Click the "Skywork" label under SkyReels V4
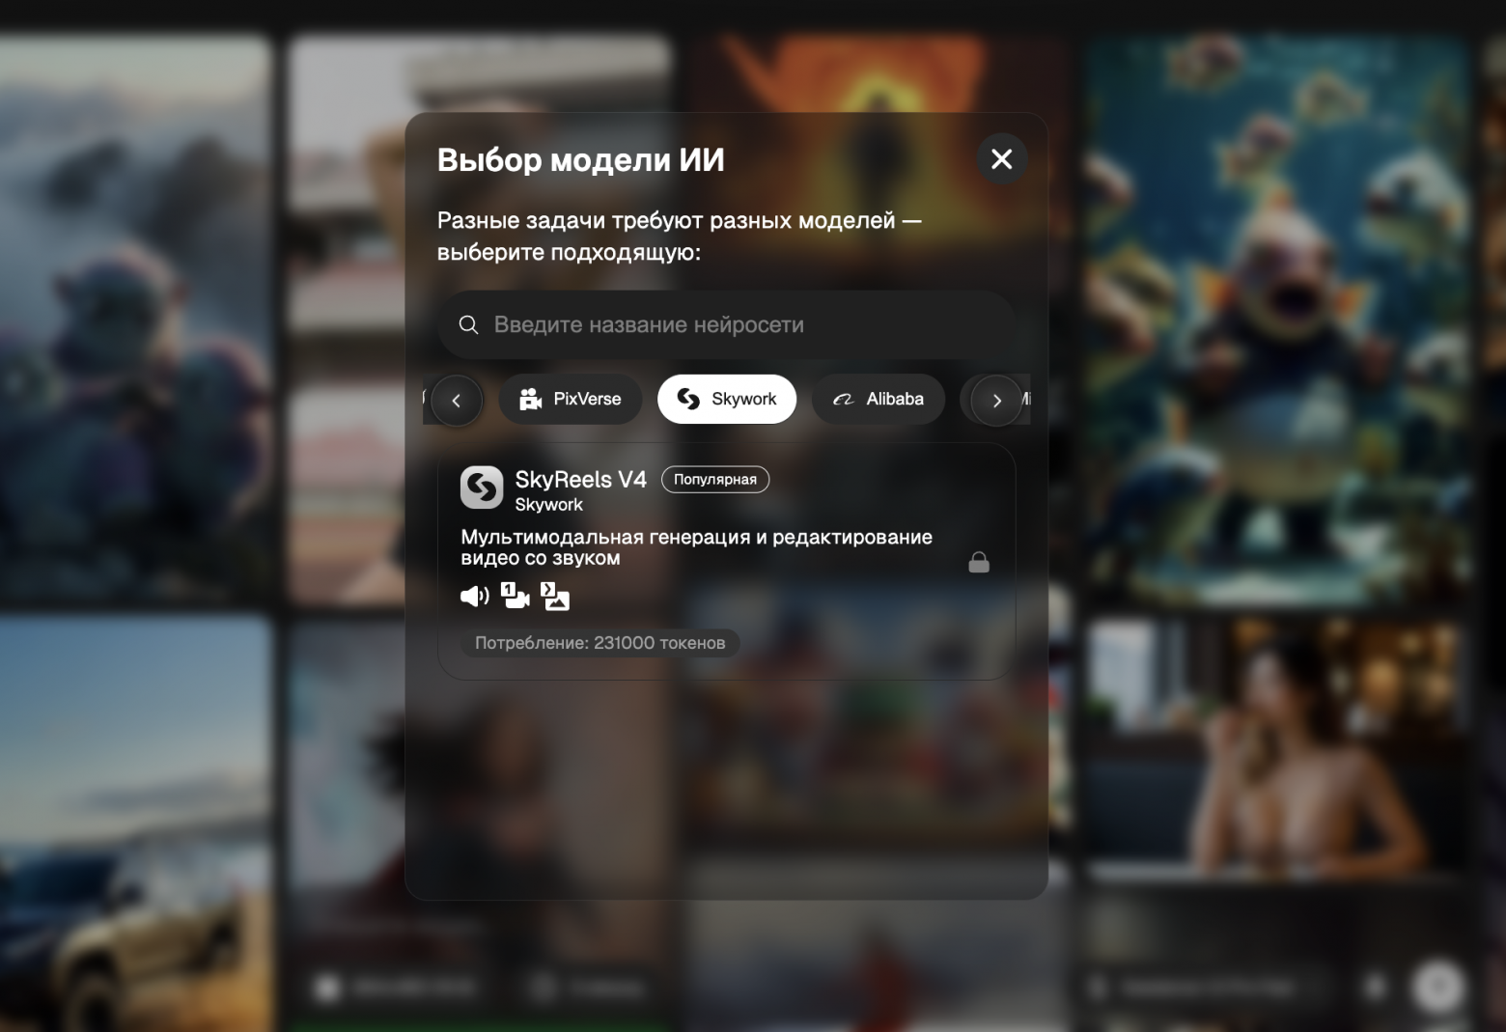Screen dimensions: 1506x1032 pos(548,505)
